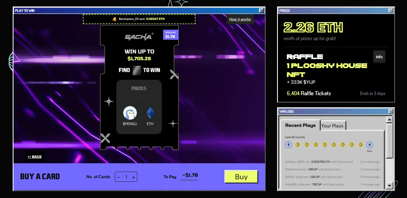Viewport: 407px width, 198px height.
Task: Open the How it works link
Action: click(240, 19)
